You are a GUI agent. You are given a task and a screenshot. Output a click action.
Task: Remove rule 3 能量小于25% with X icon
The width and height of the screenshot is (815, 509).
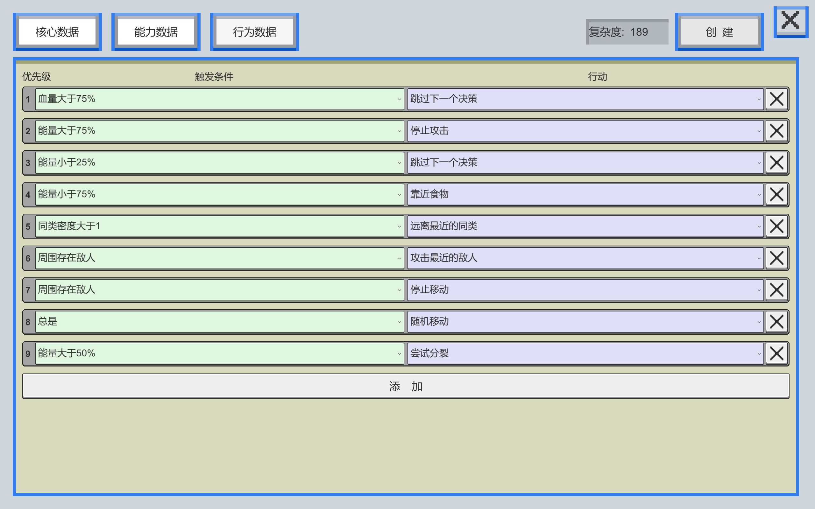(776, 163)
